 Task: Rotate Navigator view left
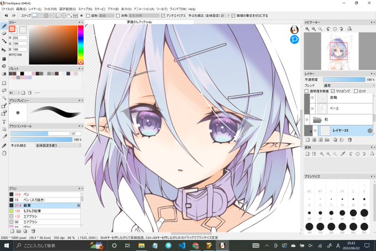(x=328, y=29)
